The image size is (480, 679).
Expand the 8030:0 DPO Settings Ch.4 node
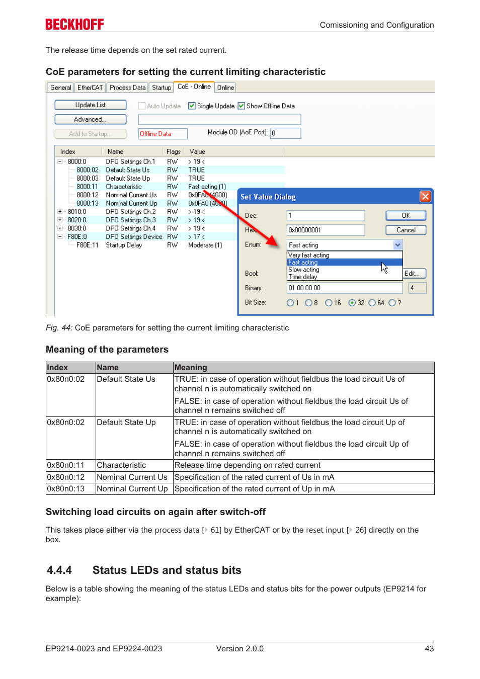point(60,228)
